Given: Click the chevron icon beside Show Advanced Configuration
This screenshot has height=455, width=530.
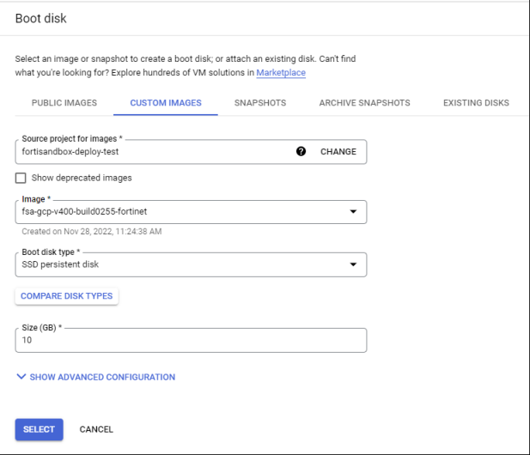Looking at the screenshot, I should [x=21, y=377].
